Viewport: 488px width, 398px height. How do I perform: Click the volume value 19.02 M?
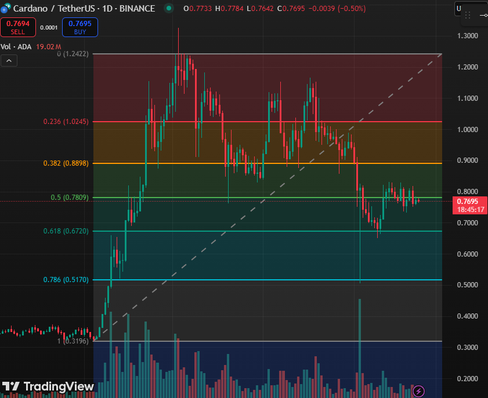[49, 47]
